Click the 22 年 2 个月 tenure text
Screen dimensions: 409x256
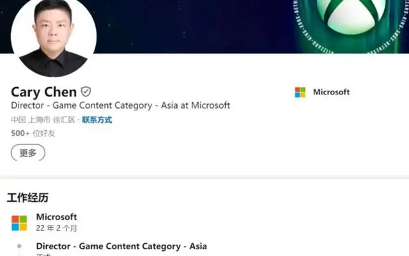(x=56, y=229)
